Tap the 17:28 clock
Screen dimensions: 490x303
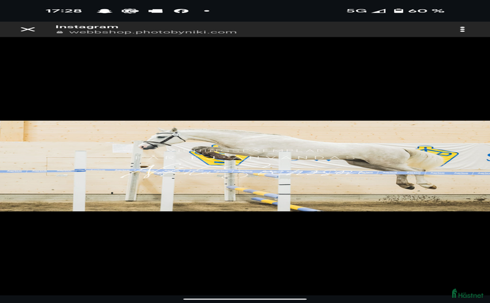click(64, 11)
